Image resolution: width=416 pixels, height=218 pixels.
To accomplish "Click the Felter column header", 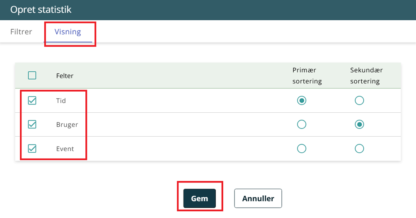I will click(x=65, y=76).
